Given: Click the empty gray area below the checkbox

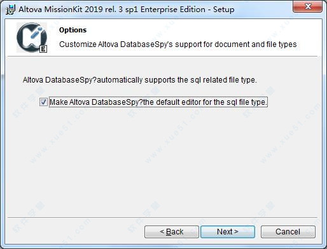Looking at the screenshot, I should 163,161.
